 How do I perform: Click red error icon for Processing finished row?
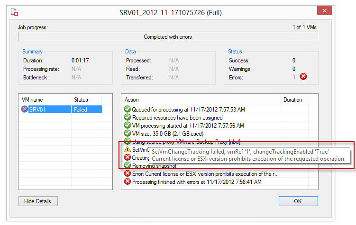tap(127, 182)
